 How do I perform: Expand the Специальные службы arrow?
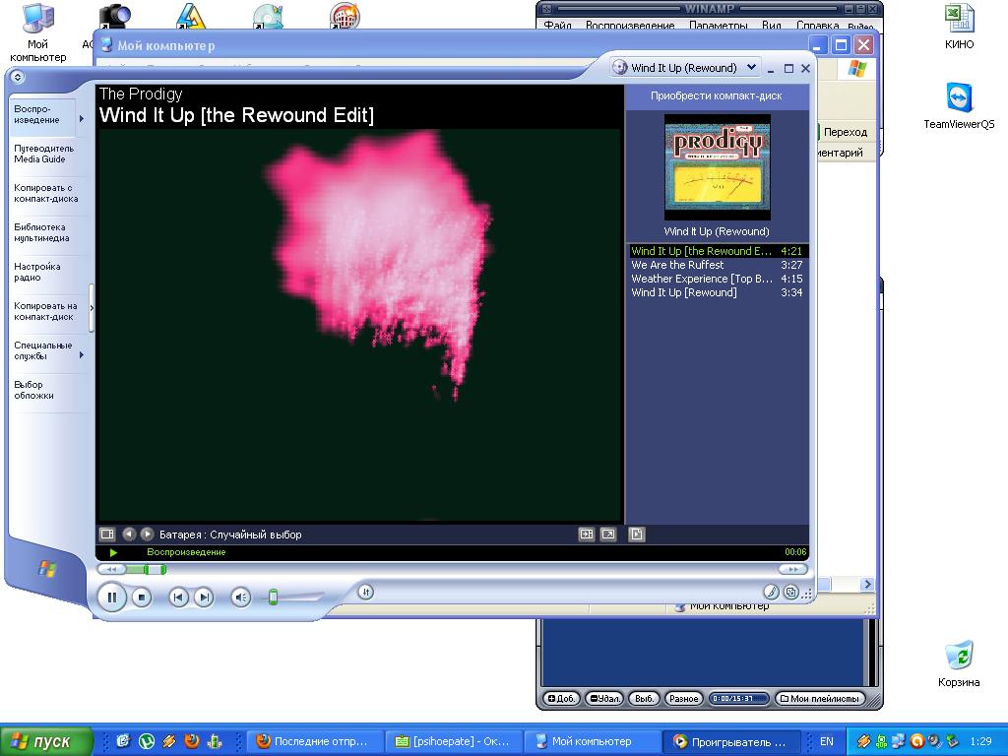82,354
